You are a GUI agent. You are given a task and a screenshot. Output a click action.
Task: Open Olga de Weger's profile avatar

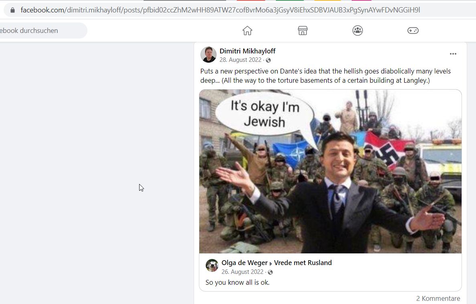[x=212, y=265]
